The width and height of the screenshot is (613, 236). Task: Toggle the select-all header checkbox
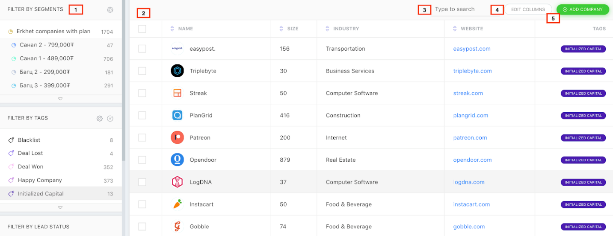click(x=142, y=29)
